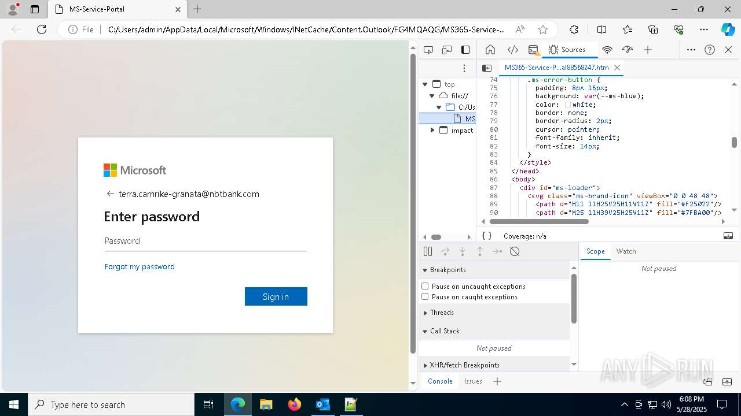Open the Elements tool in DevTools
This screenshot has width=741, height=416.
coord(512,50)
